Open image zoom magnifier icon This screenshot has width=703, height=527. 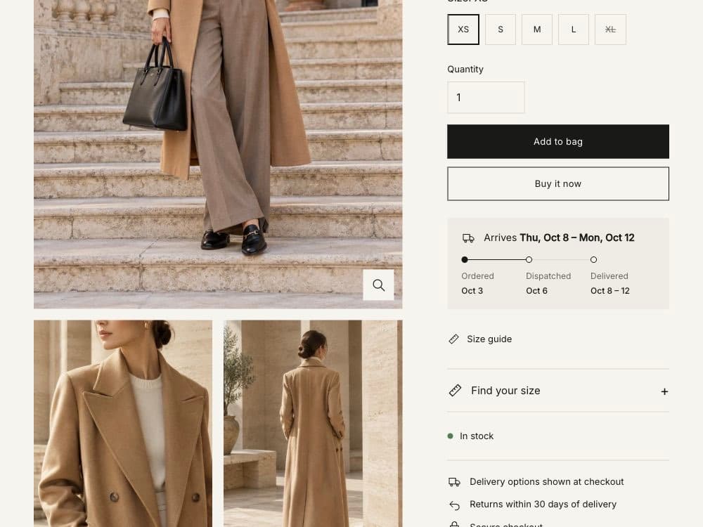378,285
